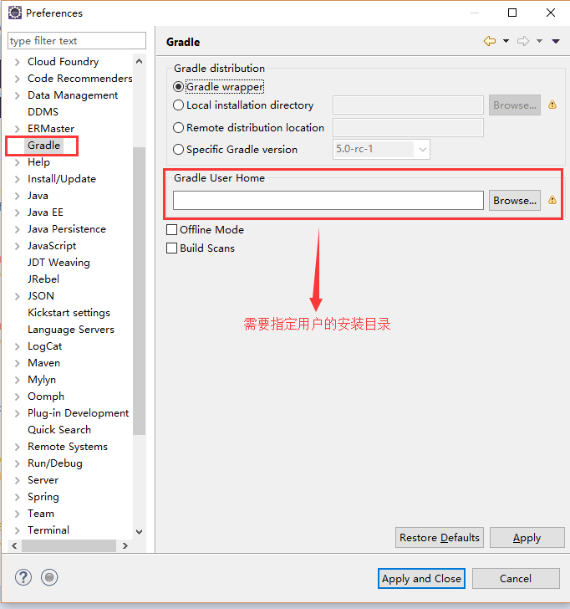This screenshot has height=609, width=570.
Task: Click the type filter text box
Action: click(x=77, y=40)
